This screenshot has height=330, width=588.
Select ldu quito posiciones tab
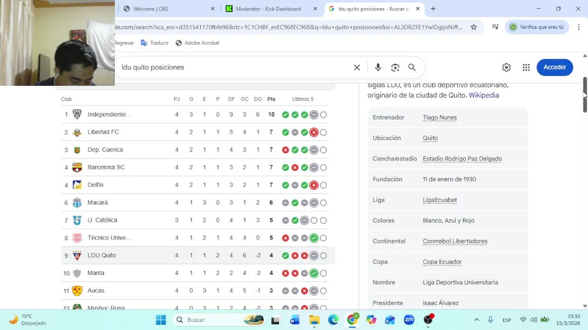tap(374, 9)
